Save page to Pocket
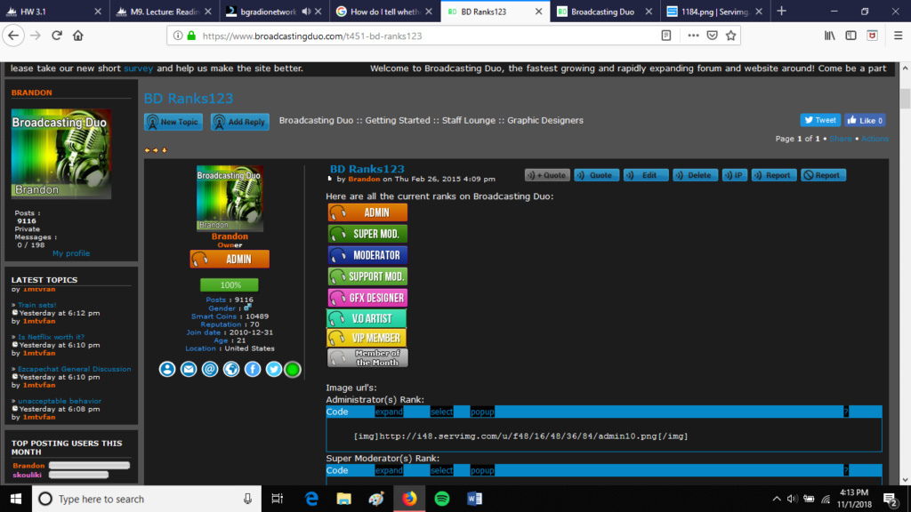 click(x=713, y=36)
